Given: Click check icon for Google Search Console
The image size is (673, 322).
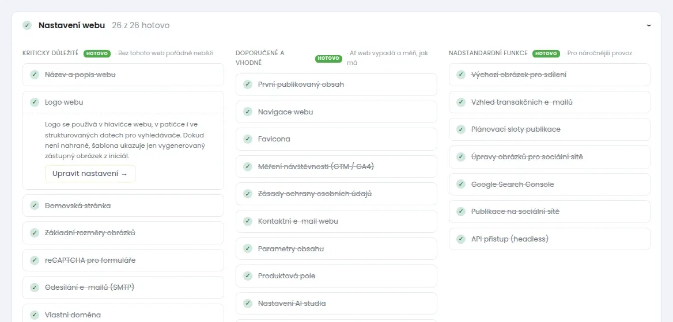Looking at the screenshot, I should tap(461, 184).
